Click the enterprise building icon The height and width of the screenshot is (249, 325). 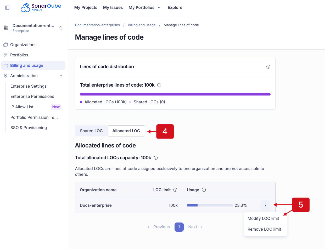6,28
